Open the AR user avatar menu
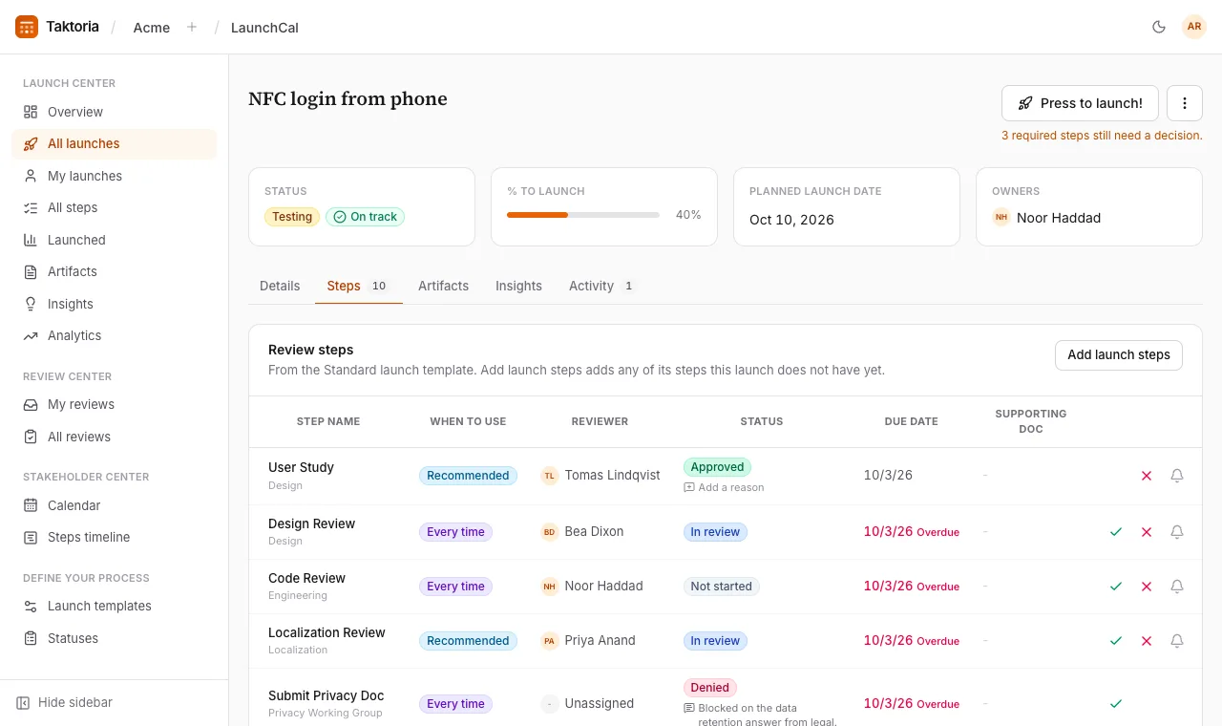1222x726 pixels. pos(1194,27)
